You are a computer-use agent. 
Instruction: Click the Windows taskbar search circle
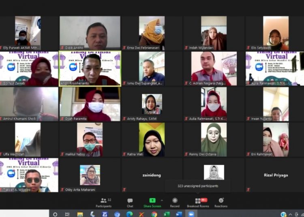click(x=55, y=214)
